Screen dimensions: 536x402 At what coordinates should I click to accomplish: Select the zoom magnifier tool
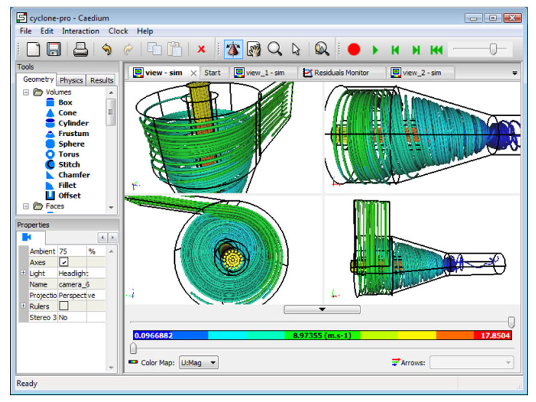[x=275, y=49]
